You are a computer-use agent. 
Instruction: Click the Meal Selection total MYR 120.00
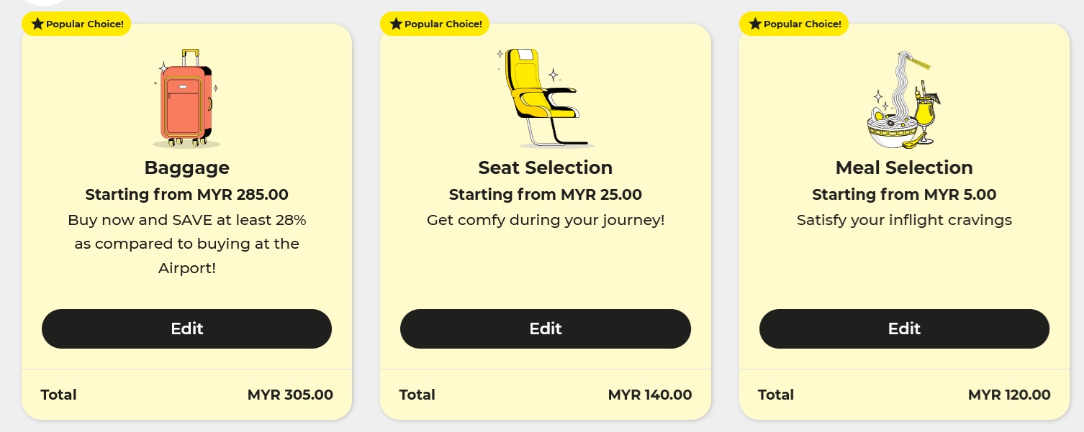[x=1008, y=395]
